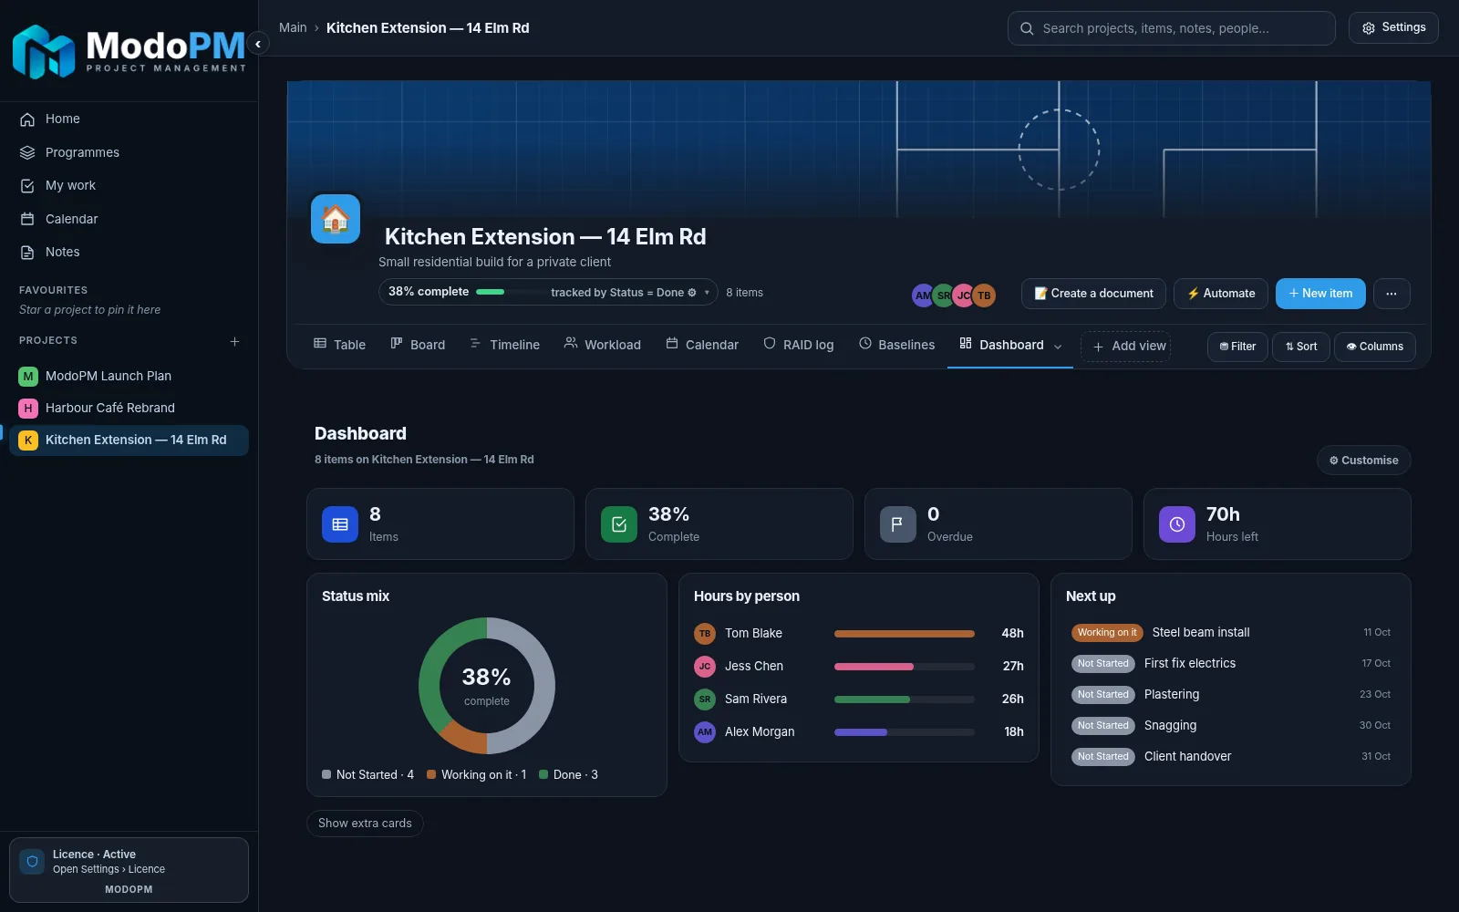The image size is (1459, 912).
Task: Click the Hours left clock icon
Action: tap(1177, 524)
